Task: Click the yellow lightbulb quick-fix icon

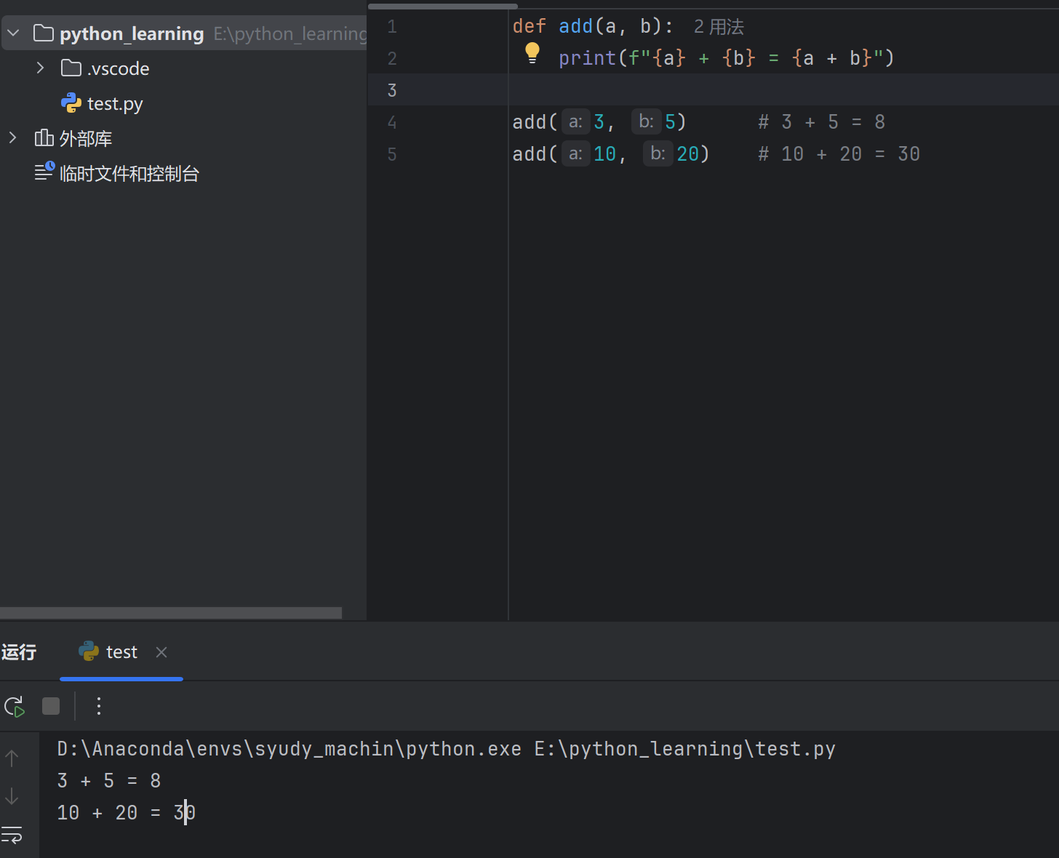Action: pos(532,53)
